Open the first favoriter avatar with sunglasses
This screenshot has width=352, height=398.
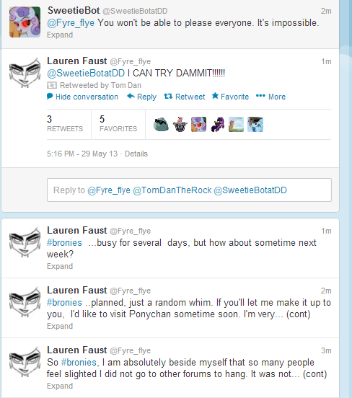pos(161,124)
